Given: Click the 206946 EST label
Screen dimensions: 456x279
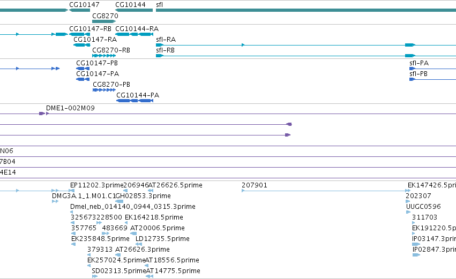Looking at the screenshot, I should [136, 185].
